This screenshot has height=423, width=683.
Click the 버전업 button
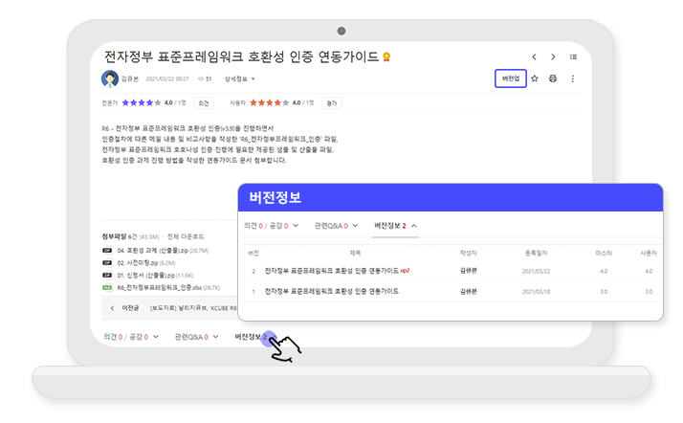(511, 78)
